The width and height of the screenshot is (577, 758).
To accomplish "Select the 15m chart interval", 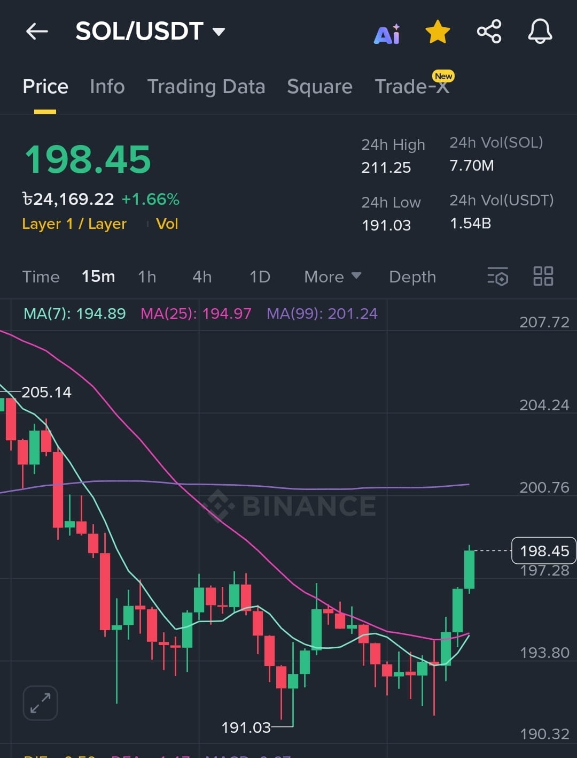I will point(98,277).
